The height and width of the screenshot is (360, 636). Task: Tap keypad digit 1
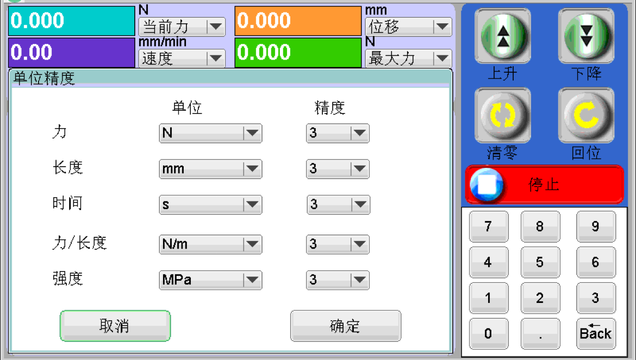click(x=488, y=298)
